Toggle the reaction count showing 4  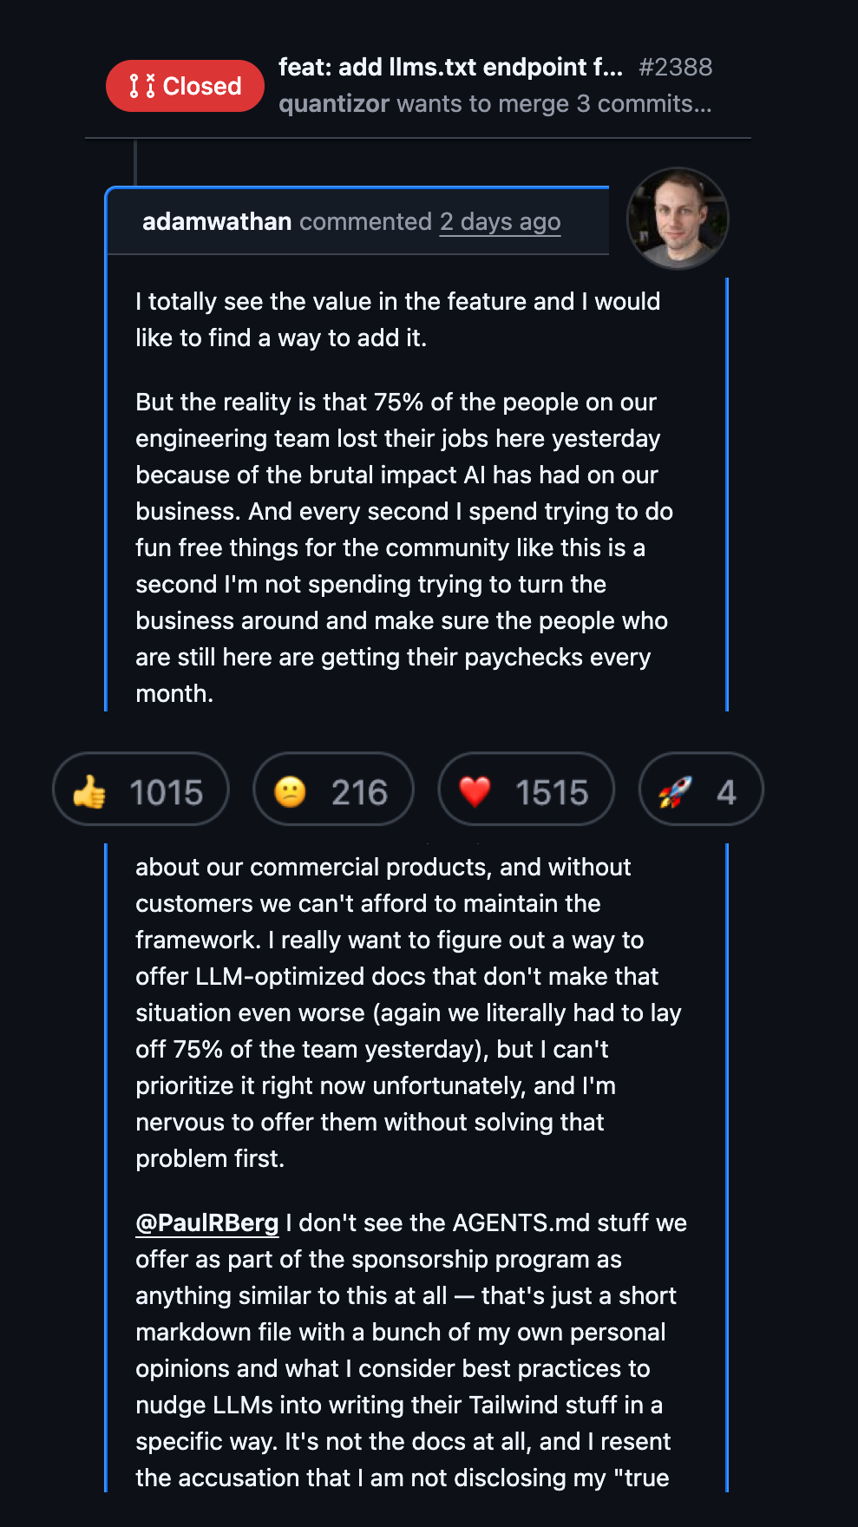726,791
